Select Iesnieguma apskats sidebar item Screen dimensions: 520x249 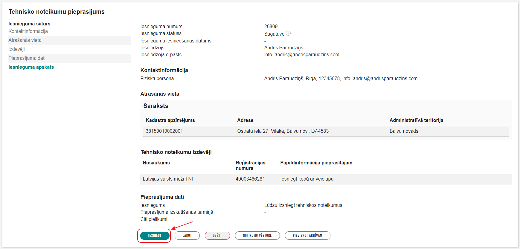31,67
